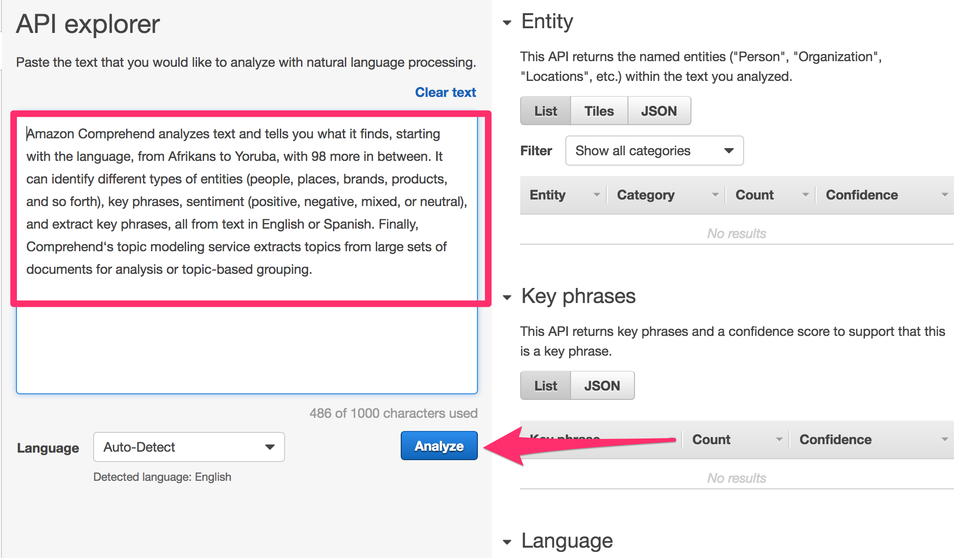Click the Clear text link

445,92
